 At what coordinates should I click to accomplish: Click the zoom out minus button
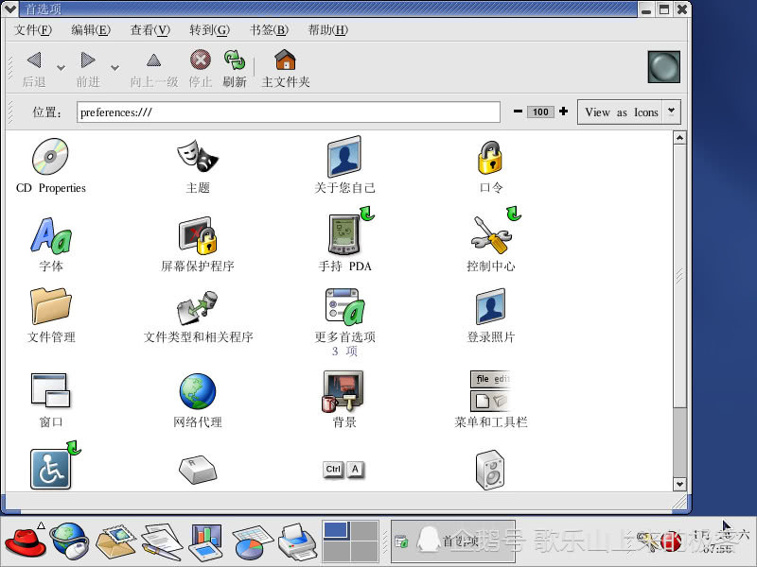pos(518,112)
